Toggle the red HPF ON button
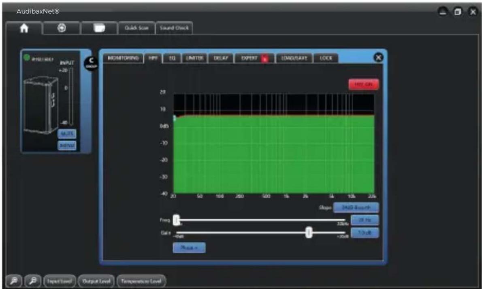Screen dimensions: 482x289 tap(364, 84)
